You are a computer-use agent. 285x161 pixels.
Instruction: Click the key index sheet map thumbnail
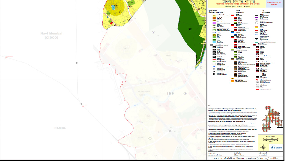(272, 119)
